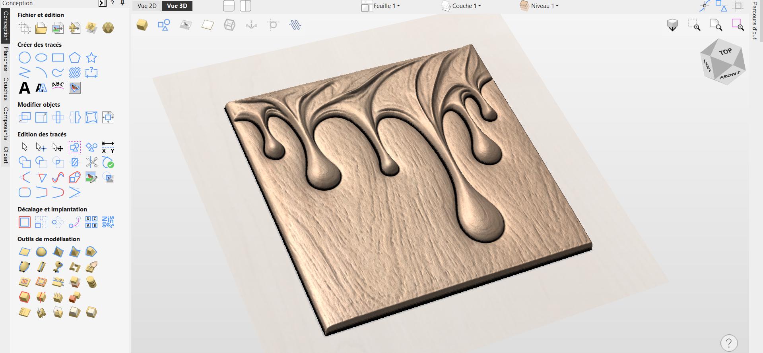Switch to the Vue 2D tab

click(x=147, y=6)
